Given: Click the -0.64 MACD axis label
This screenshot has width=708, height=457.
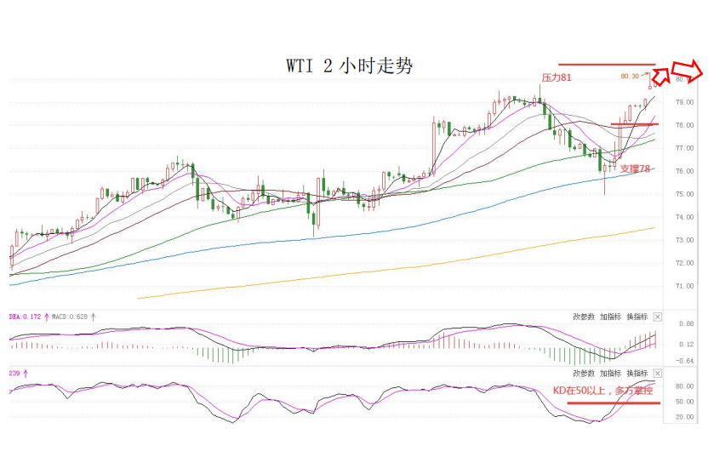Looking at the screenshot, I should (x=685, y=361).
